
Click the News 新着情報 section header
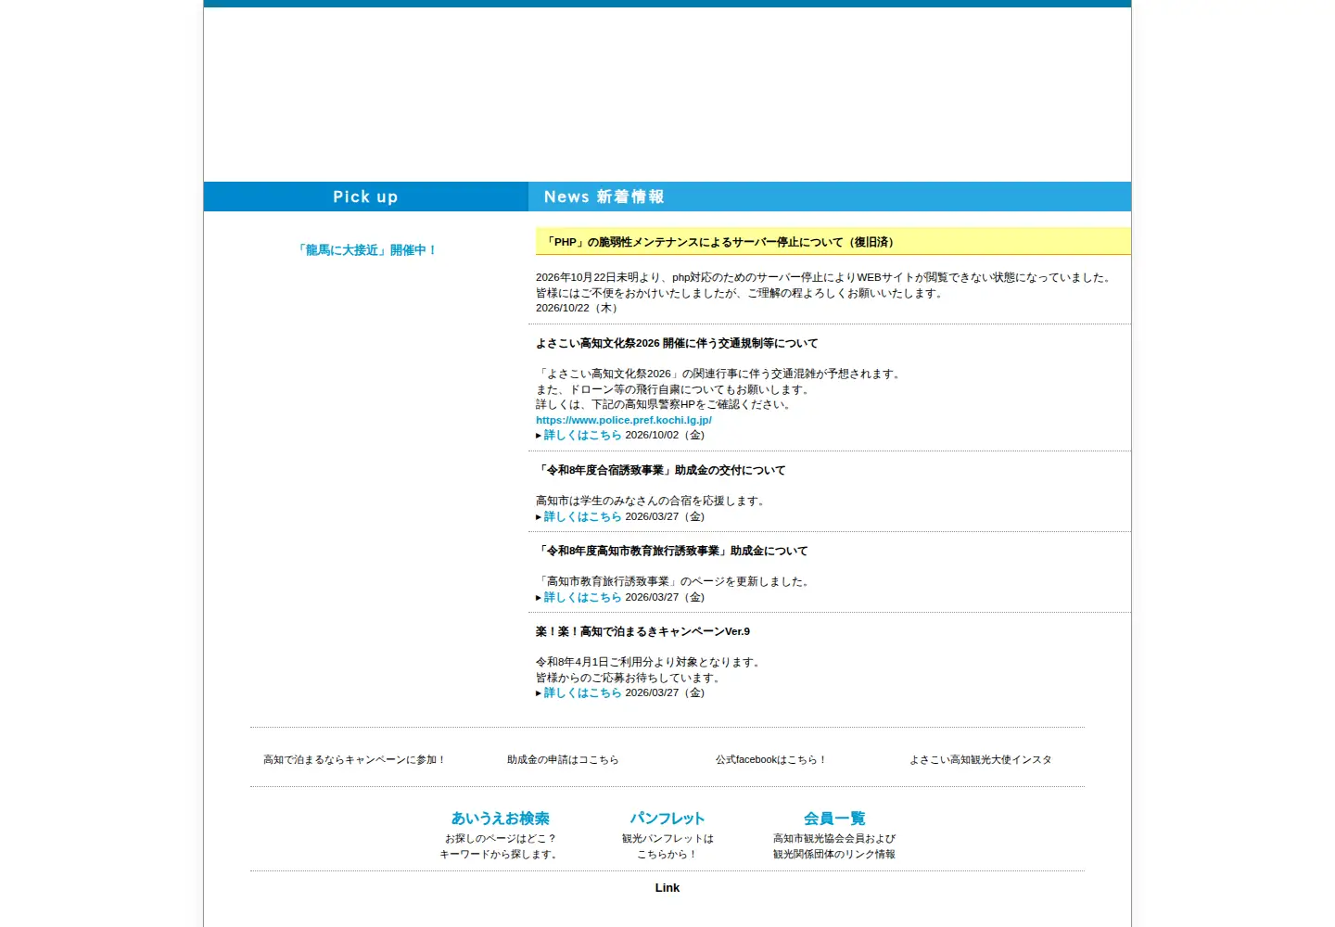[x=830, y=197]
